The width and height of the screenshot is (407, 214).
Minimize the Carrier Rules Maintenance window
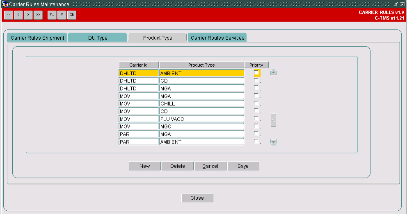(396, 4)
